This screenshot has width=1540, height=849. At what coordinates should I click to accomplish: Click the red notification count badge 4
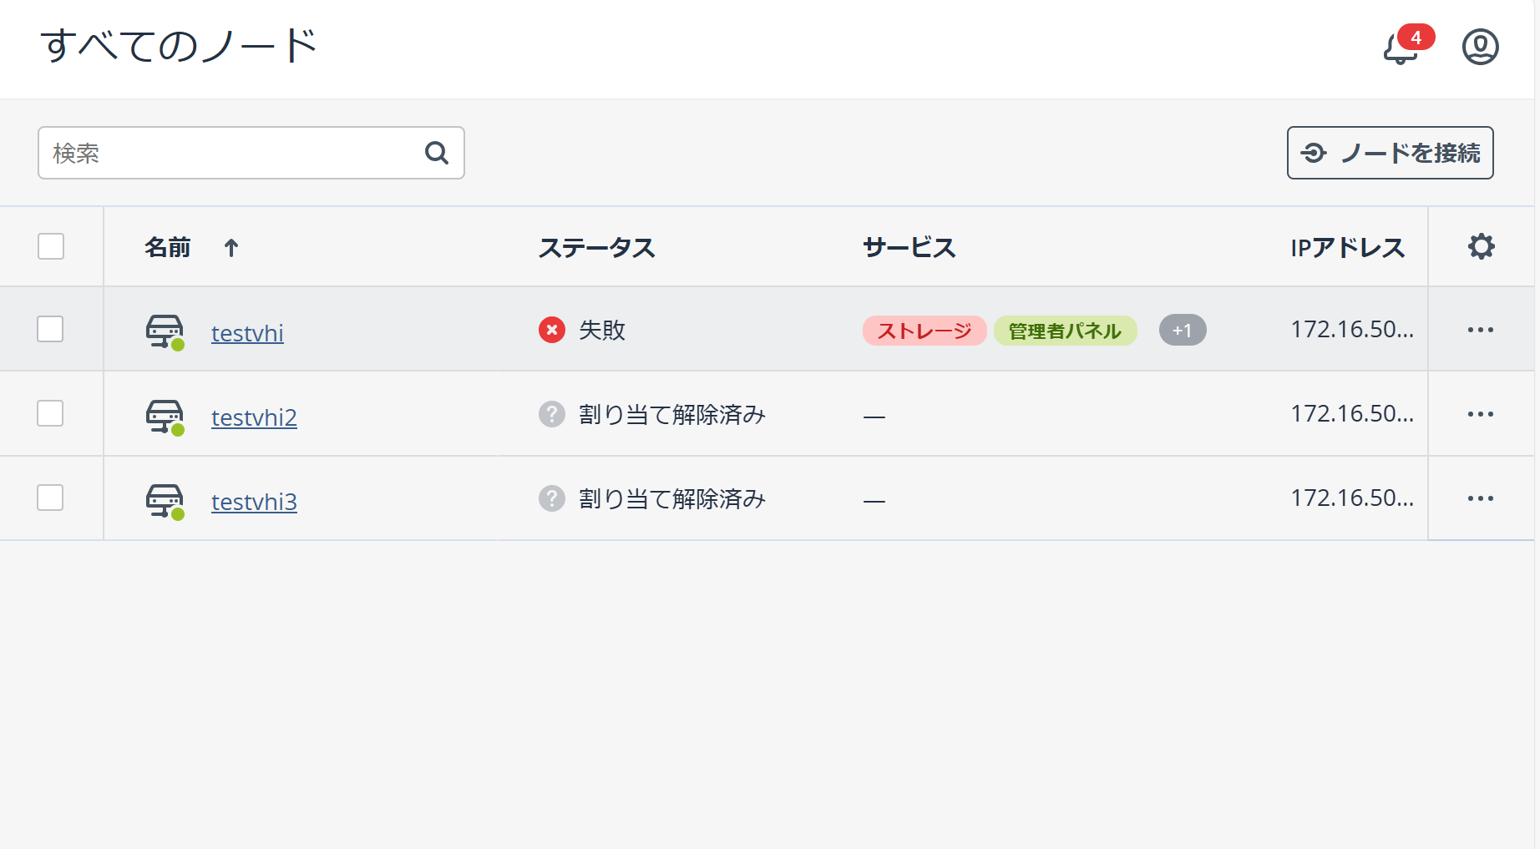coord(1416,38)
